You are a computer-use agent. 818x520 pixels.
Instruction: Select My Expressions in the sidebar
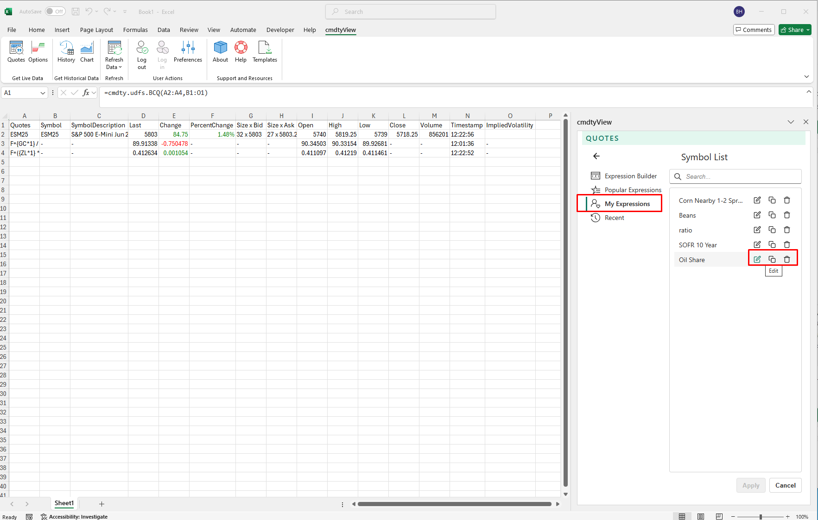pyautogui.click(x=627, y=204)
